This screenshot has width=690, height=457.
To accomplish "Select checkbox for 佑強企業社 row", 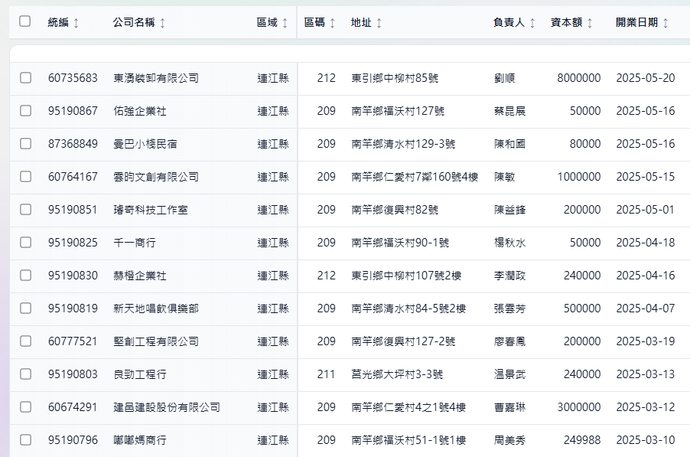I will 26,111.
